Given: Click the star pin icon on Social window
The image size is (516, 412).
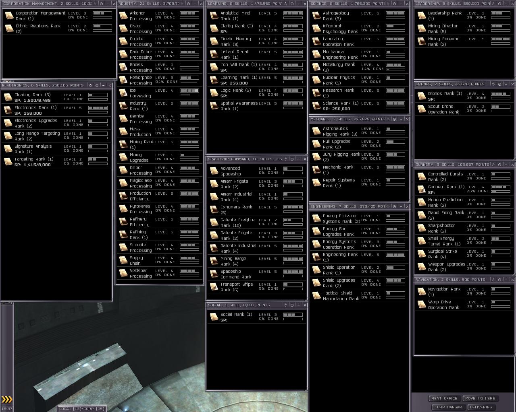Looking at the screenshot, I should coord(285,305).
